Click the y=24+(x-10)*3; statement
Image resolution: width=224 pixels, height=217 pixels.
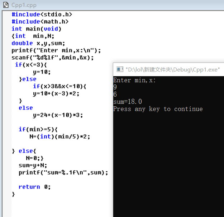coord(58,115)
